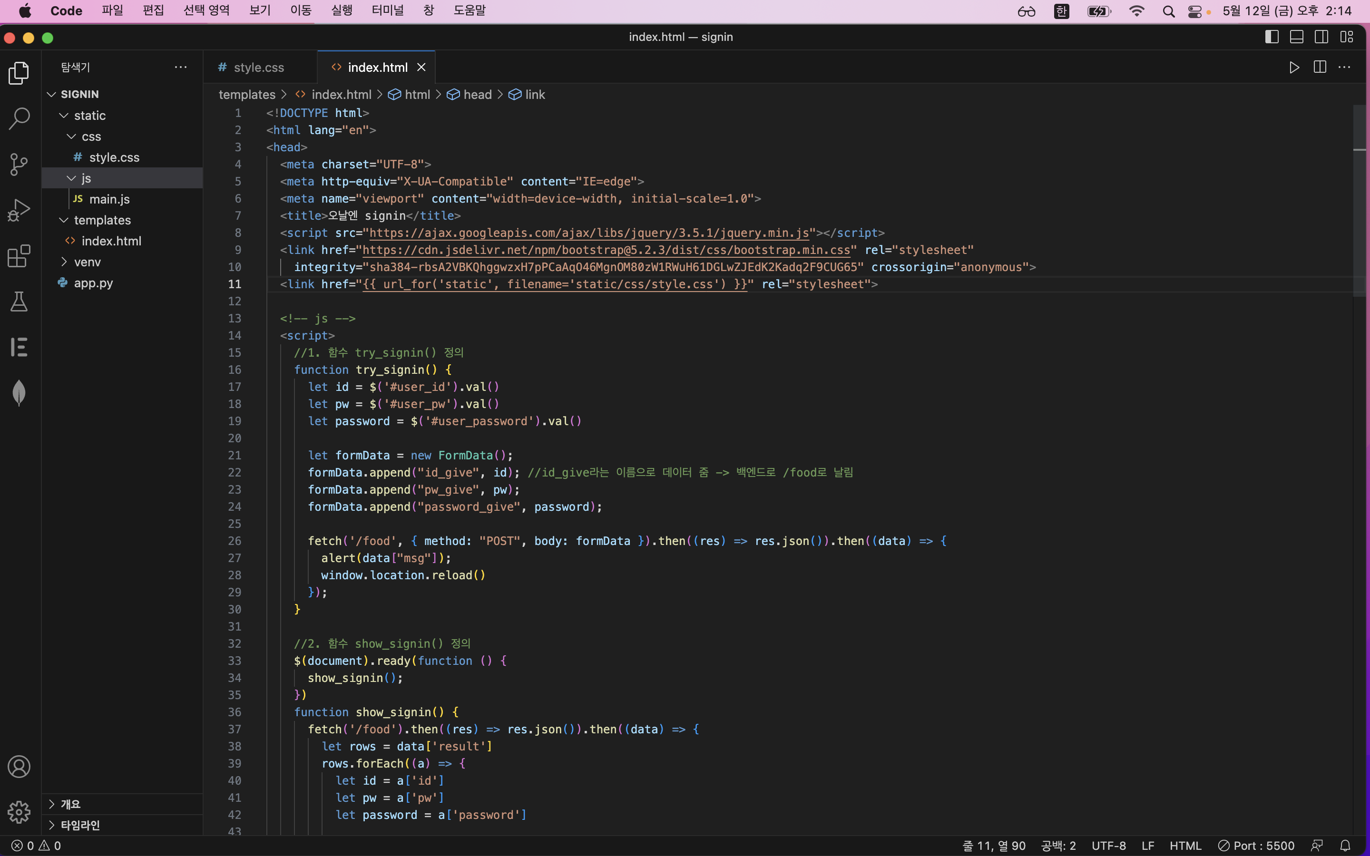Open the 실행 menu
The height and width of the screenshot is (856, 1370).
tap(342, 11)
